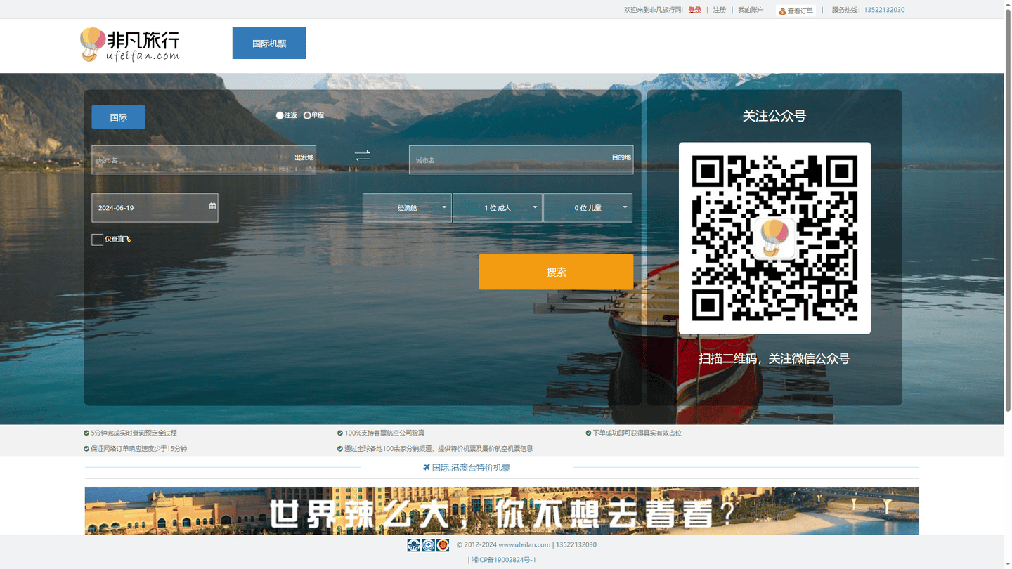Open 我的账户 my account link
This screenshot has width=1012, height=569.
point(751,10)
